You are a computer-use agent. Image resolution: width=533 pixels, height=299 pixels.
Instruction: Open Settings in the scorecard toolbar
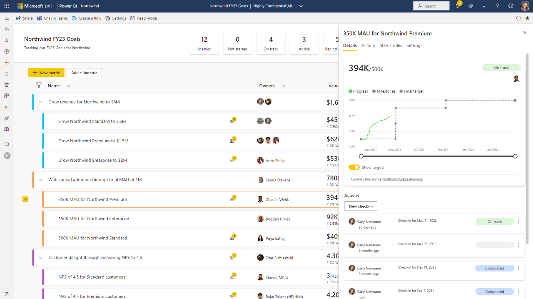[x=116, y=18]
